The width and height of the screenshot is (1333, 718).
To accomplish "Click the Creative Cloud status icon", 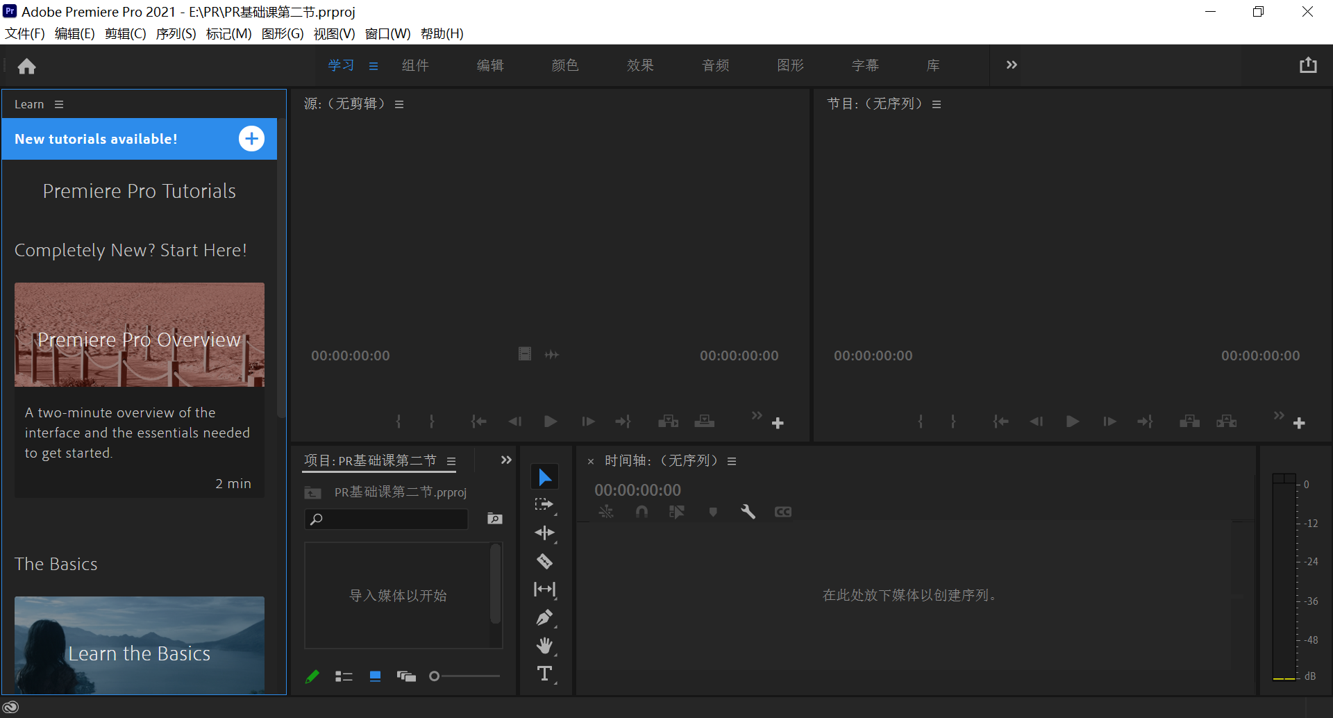I will click(x=11, y=708).
